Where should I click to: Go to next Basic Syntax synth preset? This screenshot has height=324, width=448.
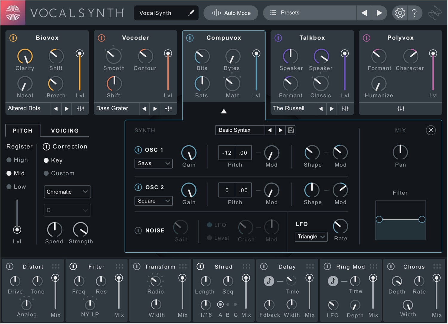coord(280,130)
